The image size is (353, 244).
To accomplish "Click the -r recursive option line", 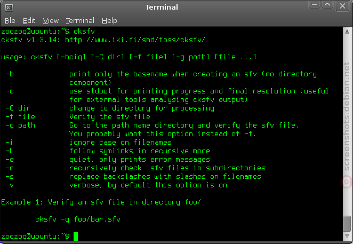I will [135, 168].
